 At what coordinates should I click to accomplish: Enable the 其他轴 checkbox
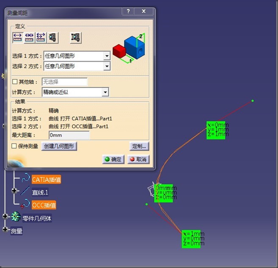(x=15, y=82)
